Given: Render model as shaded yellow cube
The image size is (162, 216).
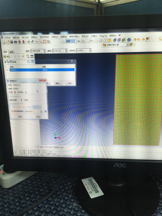Looking at the screenshot, I should point(109,40).
